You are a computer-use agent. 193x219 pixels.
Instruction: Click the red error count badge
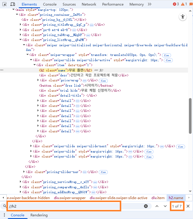coord(176,4)
